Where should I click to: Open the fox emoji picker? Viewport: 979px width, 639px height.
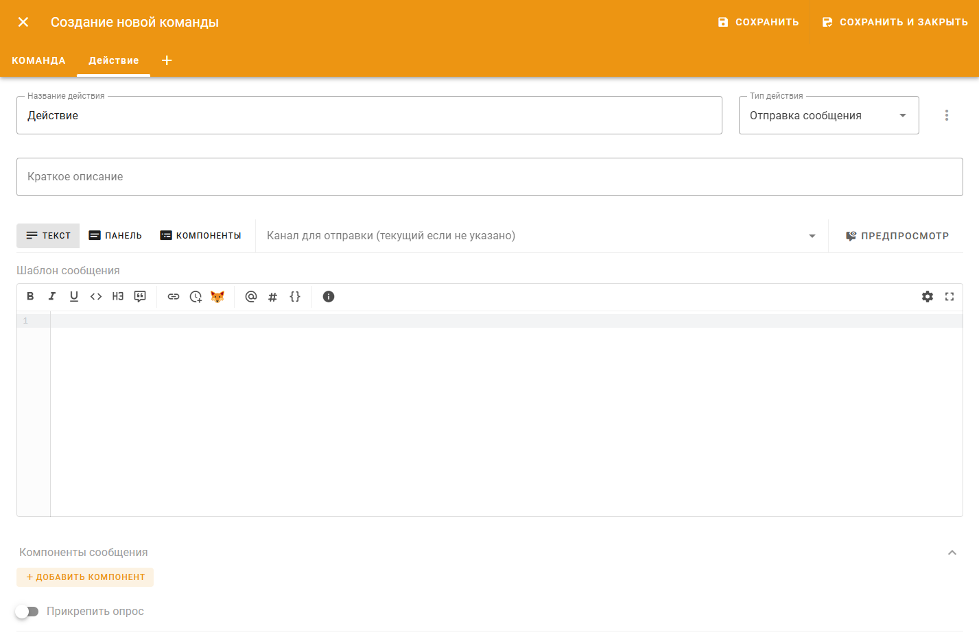click(x=217, y=296)
